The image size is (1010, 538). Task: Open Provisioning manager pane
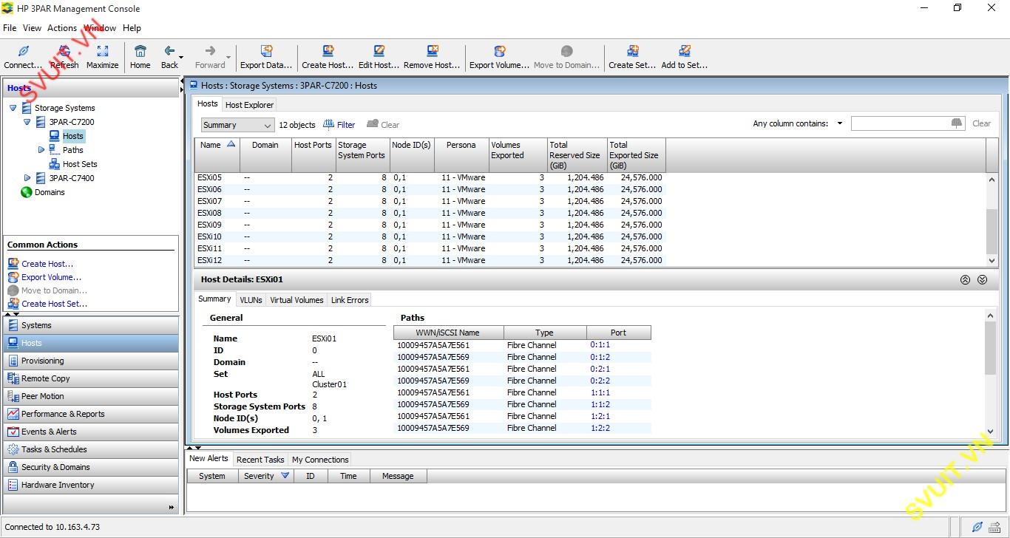point(91,361)
